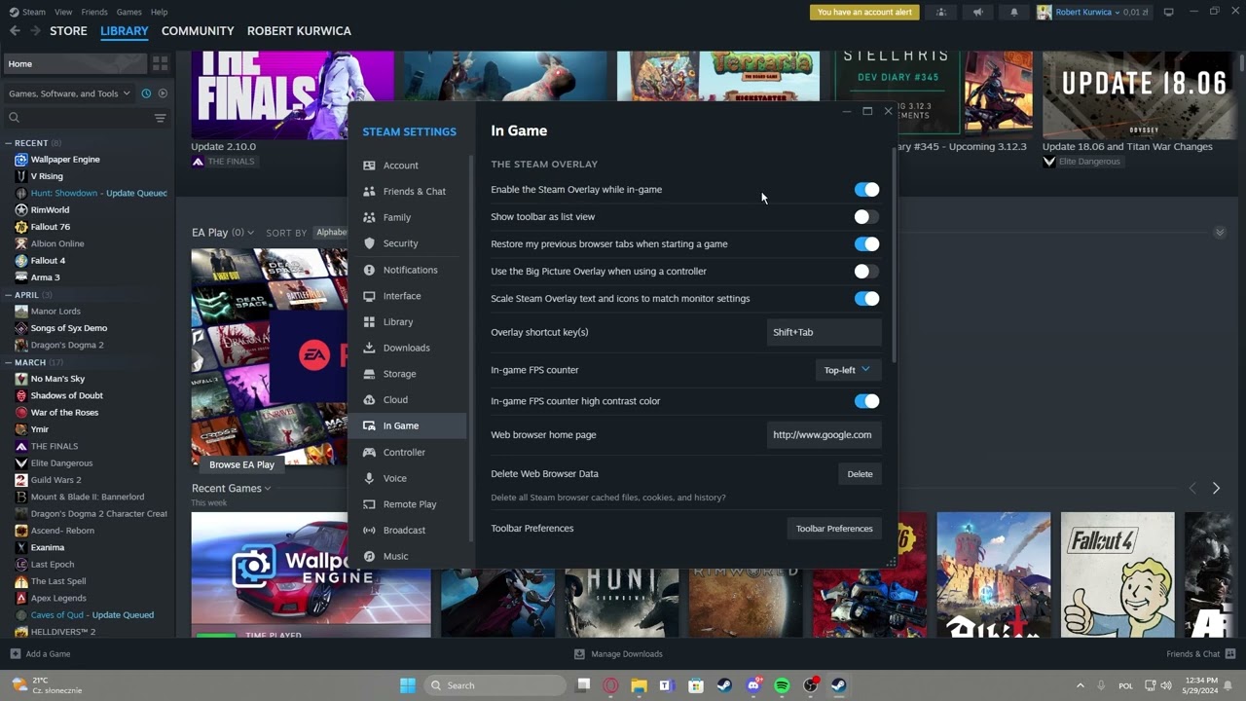This screenshot has width=1246, height=701.
Task: Open the Games menu
Action: pyautogui.click(x=128, y=12)
